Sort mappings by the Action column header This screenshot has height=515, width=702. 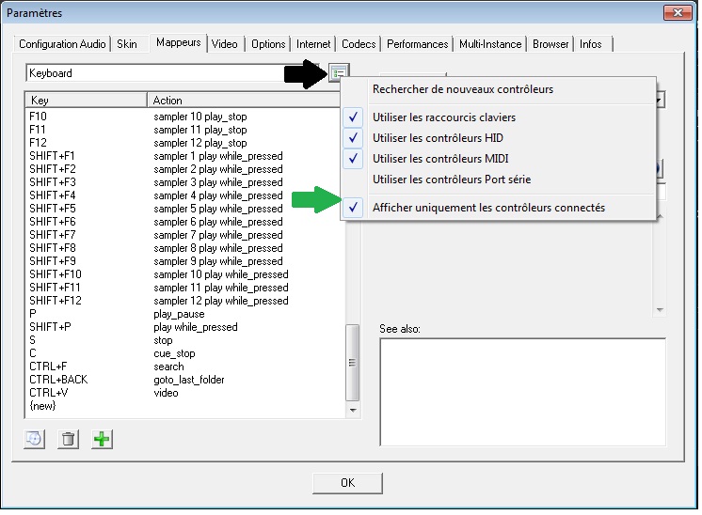[245, 100]
